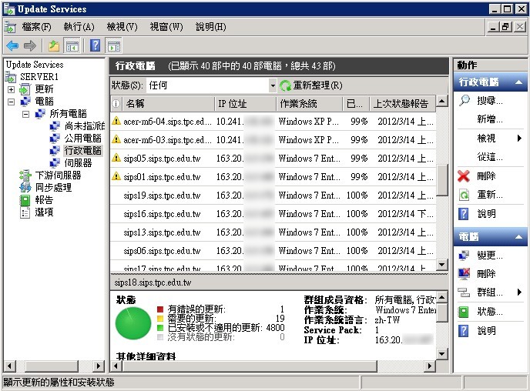Image resolution: width=530 pixels, height=391 pixels.
Task: Select the sips13.sips.tpc.edu.tw row
Action: pyautogui.click(x=273, y=232)
